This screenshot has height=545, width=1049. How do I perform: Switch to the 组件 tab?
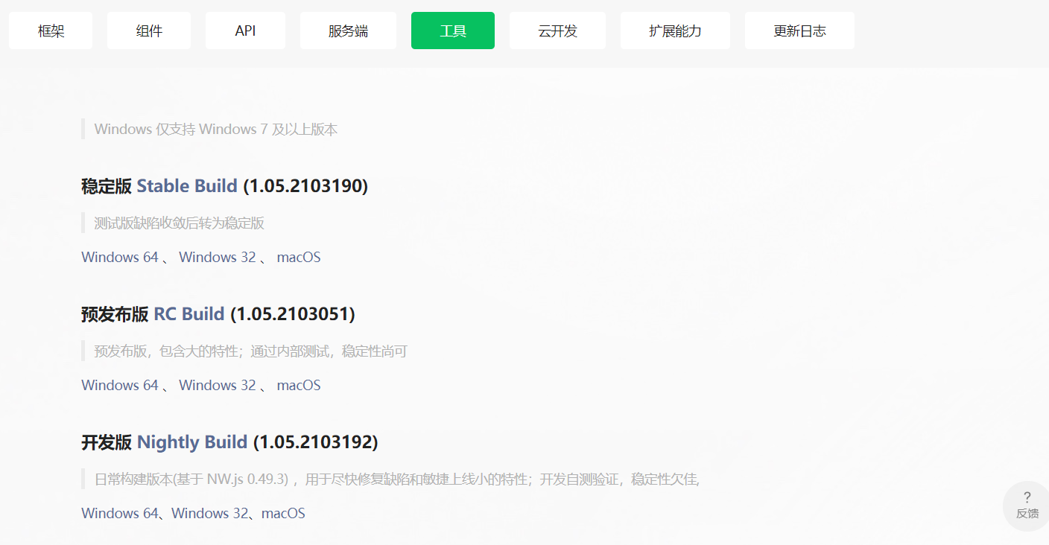[149, 31]
